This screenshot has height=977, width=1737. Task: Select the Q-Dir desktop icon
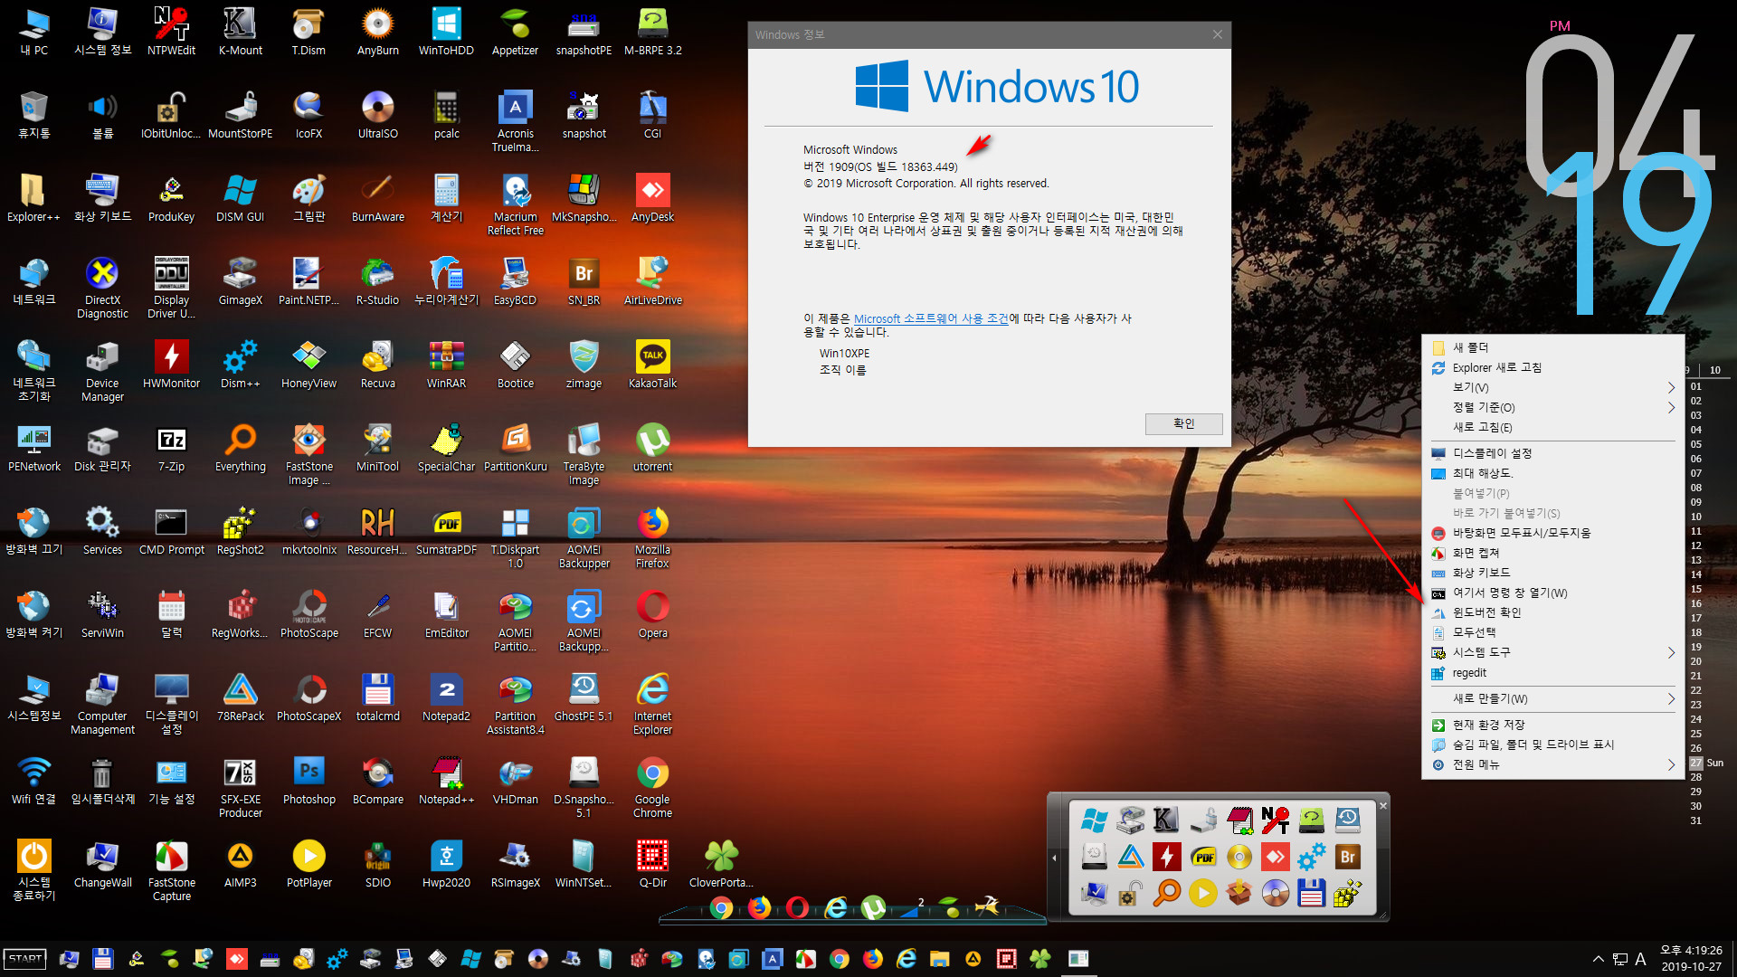click(652, 864)
